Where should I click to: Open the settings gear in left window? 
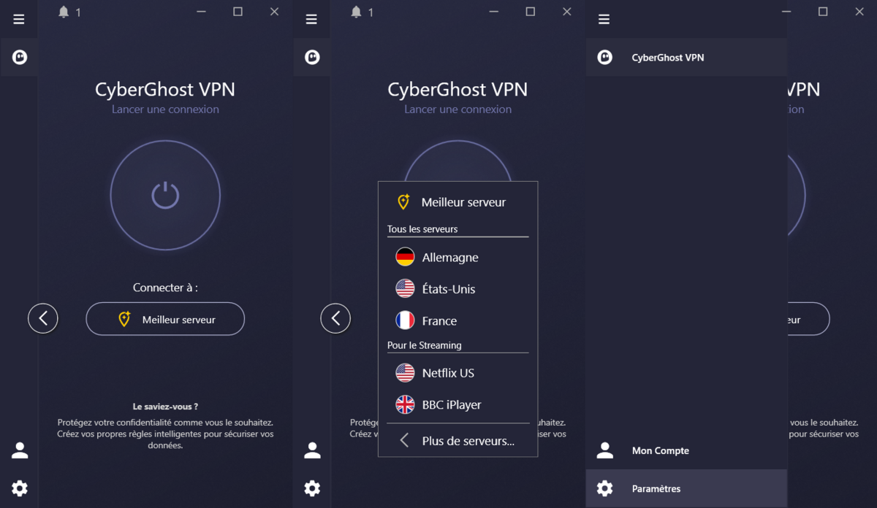point(20,488)
